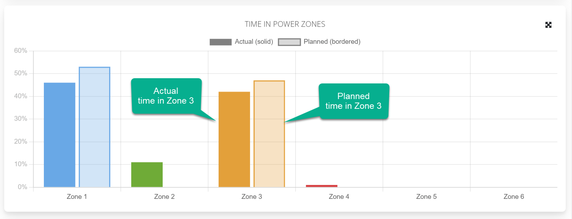Image resolution: width=572 pixels, height=219 pixels.
Task: Click the "Planned time in Zone 3" callout
Action: pos(353,101)
